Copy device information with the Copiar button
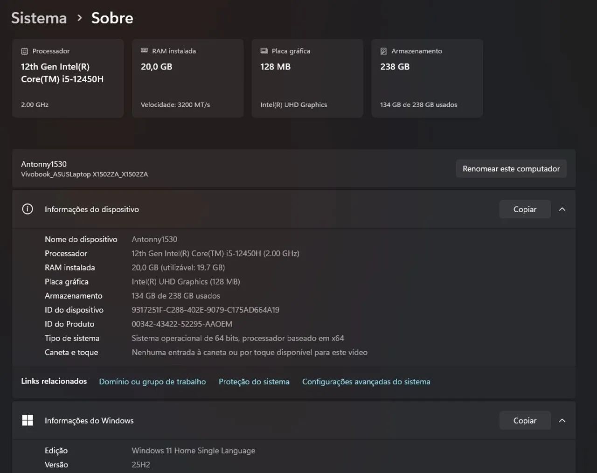 tap(525, 209)
